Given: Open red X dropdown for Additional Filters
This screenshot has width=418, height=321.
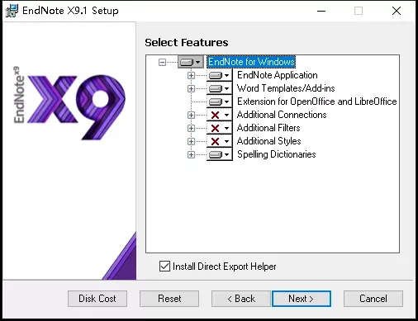Looking at the screenshot, I should click(x=220, y=128).
